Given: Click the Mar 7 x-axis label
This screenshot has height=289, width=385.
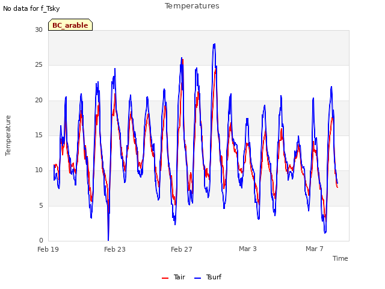Looking at the screenshot, I should point(315,249).
